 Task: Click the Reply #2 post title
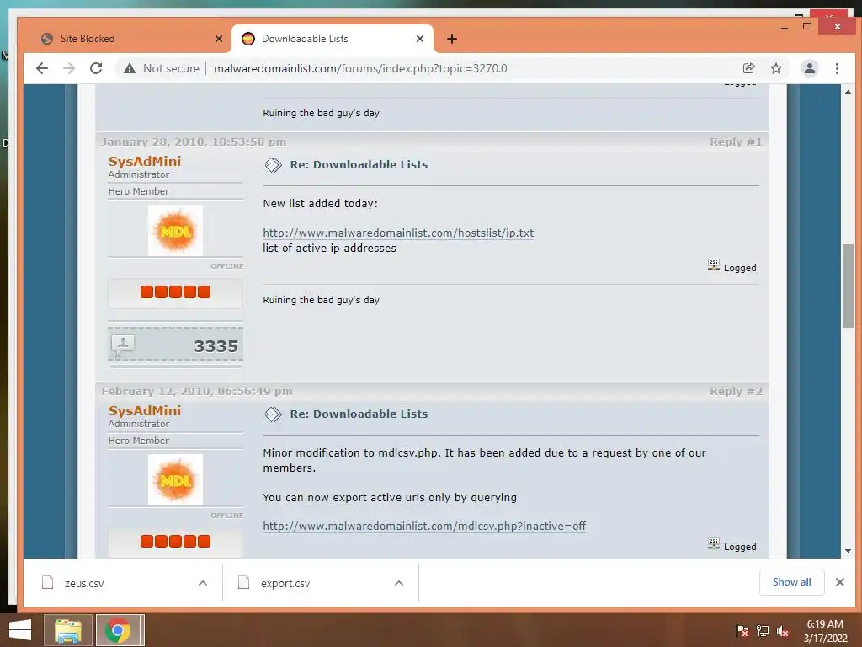[x=359, y=414]
